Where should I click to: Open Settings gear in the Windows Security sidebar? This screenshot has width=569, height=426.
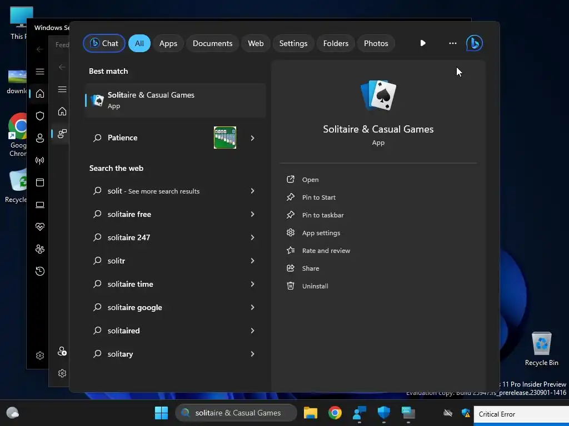click(x=40, y=356)
